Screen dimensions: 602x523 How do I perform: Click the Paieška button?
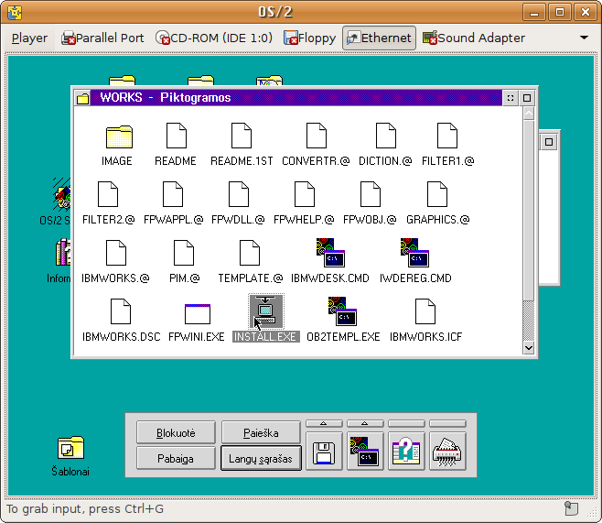pos(261,432)
